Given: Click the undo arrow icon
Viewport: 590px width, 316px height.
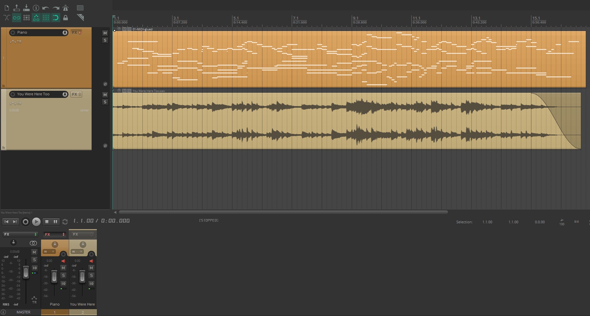Looking at the screenshot, I should 46,8.
